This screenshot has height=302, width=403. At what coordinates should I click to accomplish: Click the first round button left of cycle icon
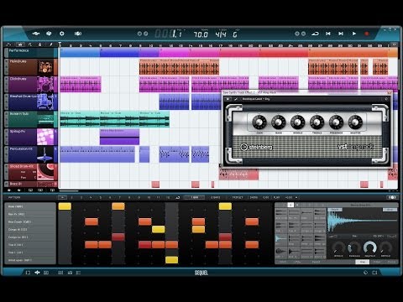point(297,34)
